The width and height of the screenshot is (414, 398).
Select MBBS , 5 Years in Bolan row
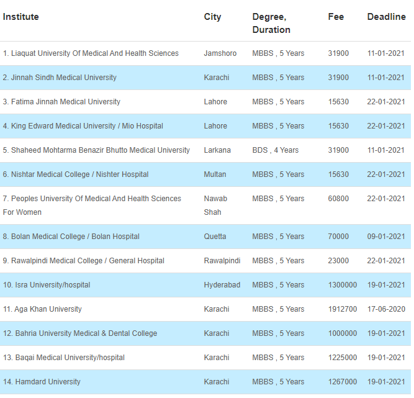pyautogui.click(x=278, y=237)
